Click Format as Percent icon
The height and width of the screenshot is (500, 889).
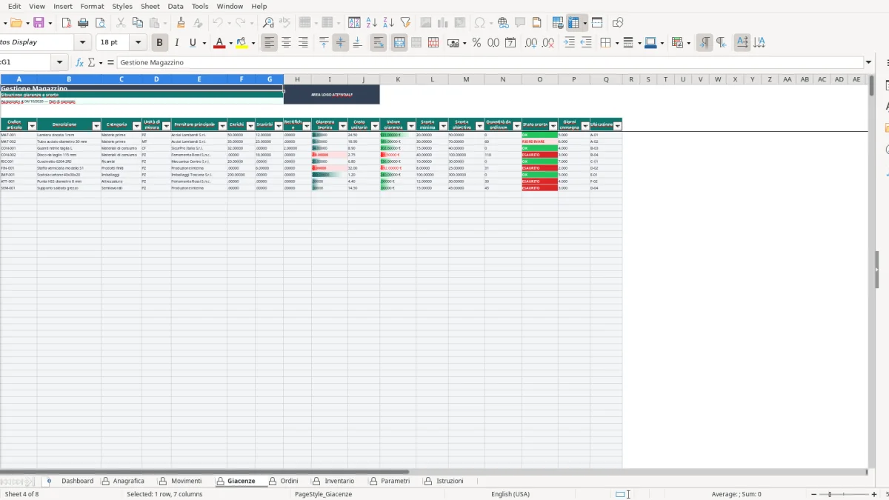click(x=476, y=43)
